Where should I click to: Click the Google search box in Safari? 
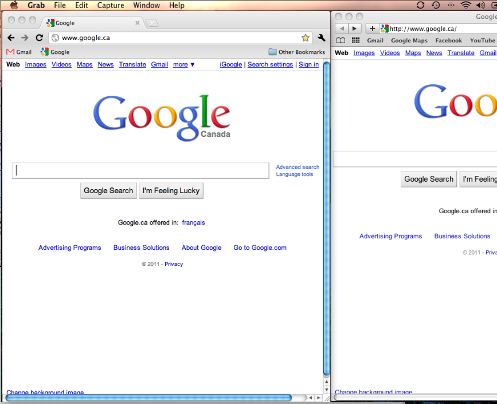point(415,159)
